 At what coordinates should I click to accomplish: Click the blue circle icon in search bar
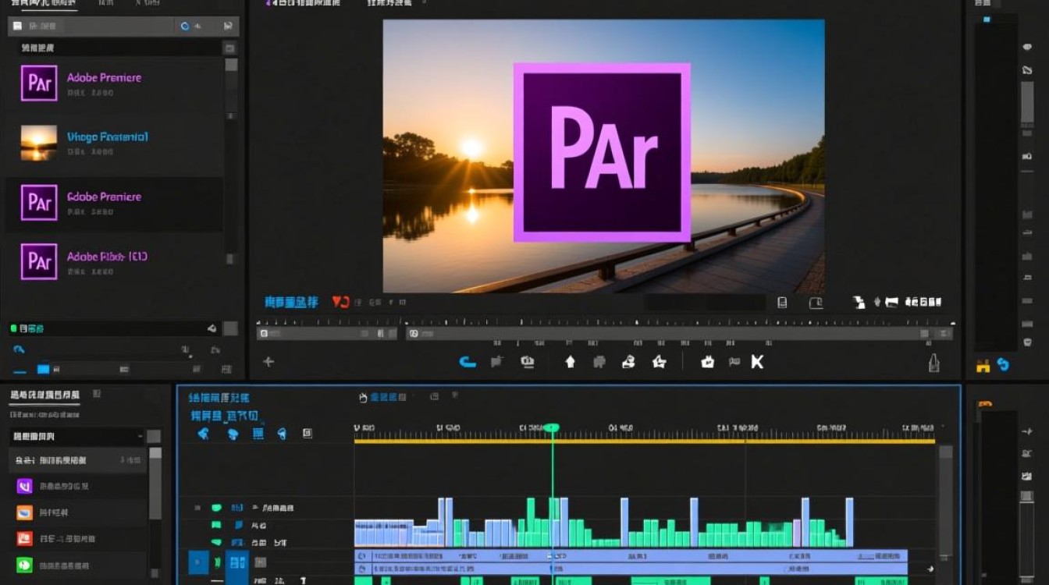pos(185,26)
